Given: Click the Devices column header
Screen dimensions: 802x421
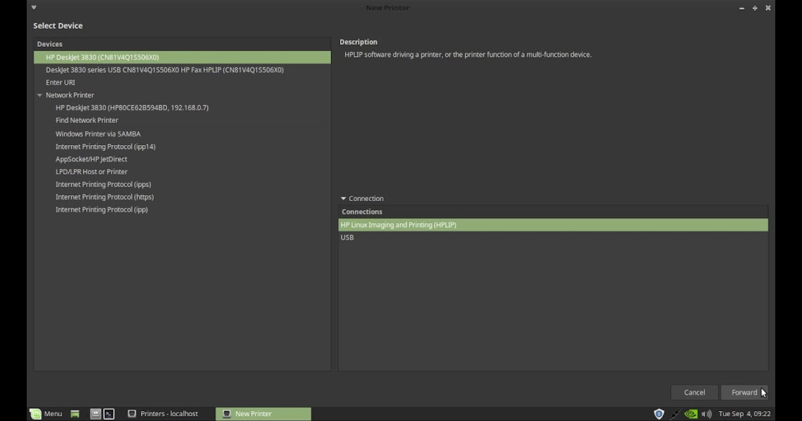Looking at the screenshot, I should [182, 44].
